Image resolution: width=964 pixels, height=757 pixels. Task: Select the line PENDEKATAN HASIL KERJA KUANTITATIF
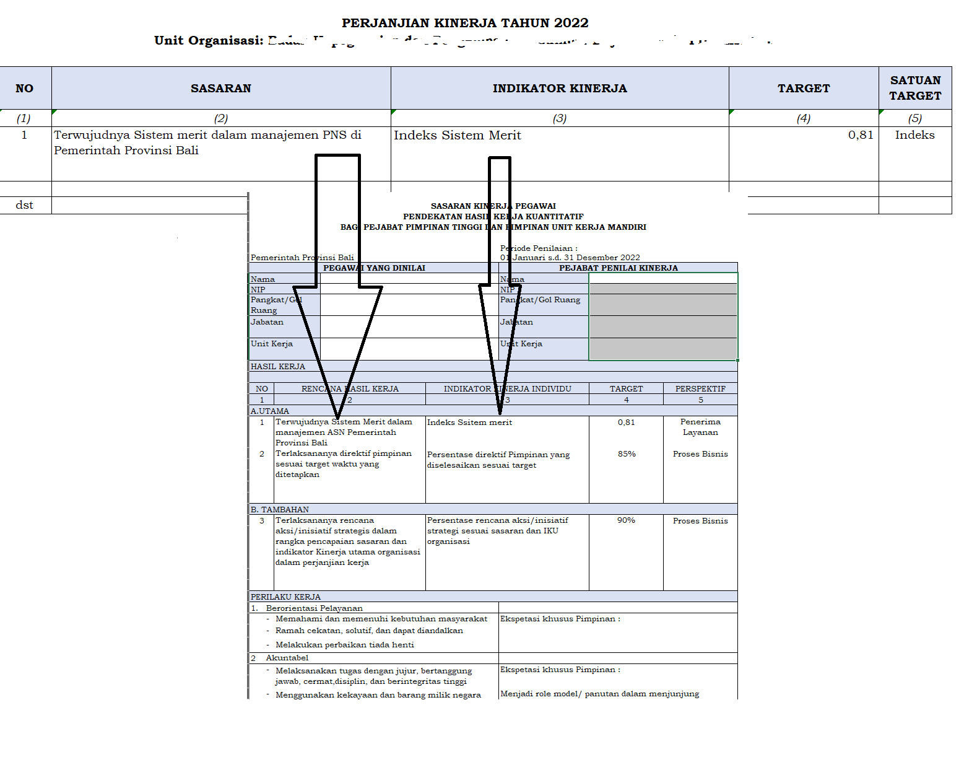[x=493, y=216]
